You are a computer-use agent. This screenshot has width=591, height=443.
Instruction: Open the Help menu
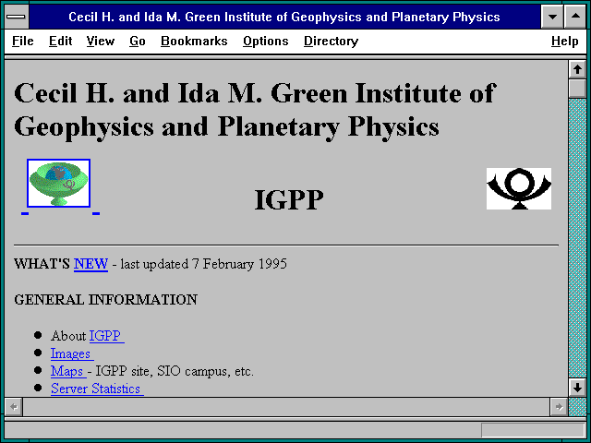pos(564,41)
